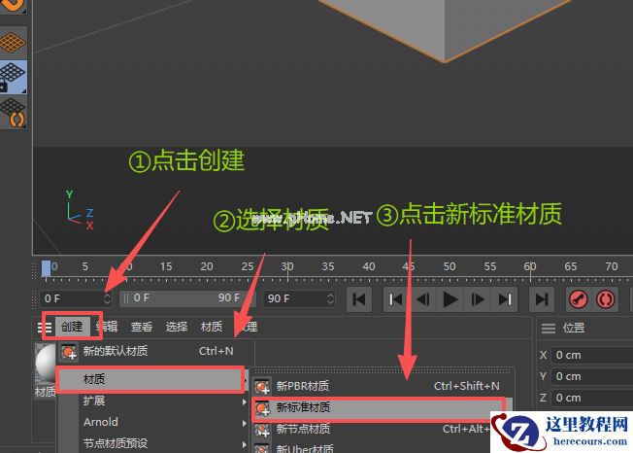The height and width of the screenshot is (453, 633).
Task: Expand the 节点材质预设 submenu
Action: pos(153,443)
